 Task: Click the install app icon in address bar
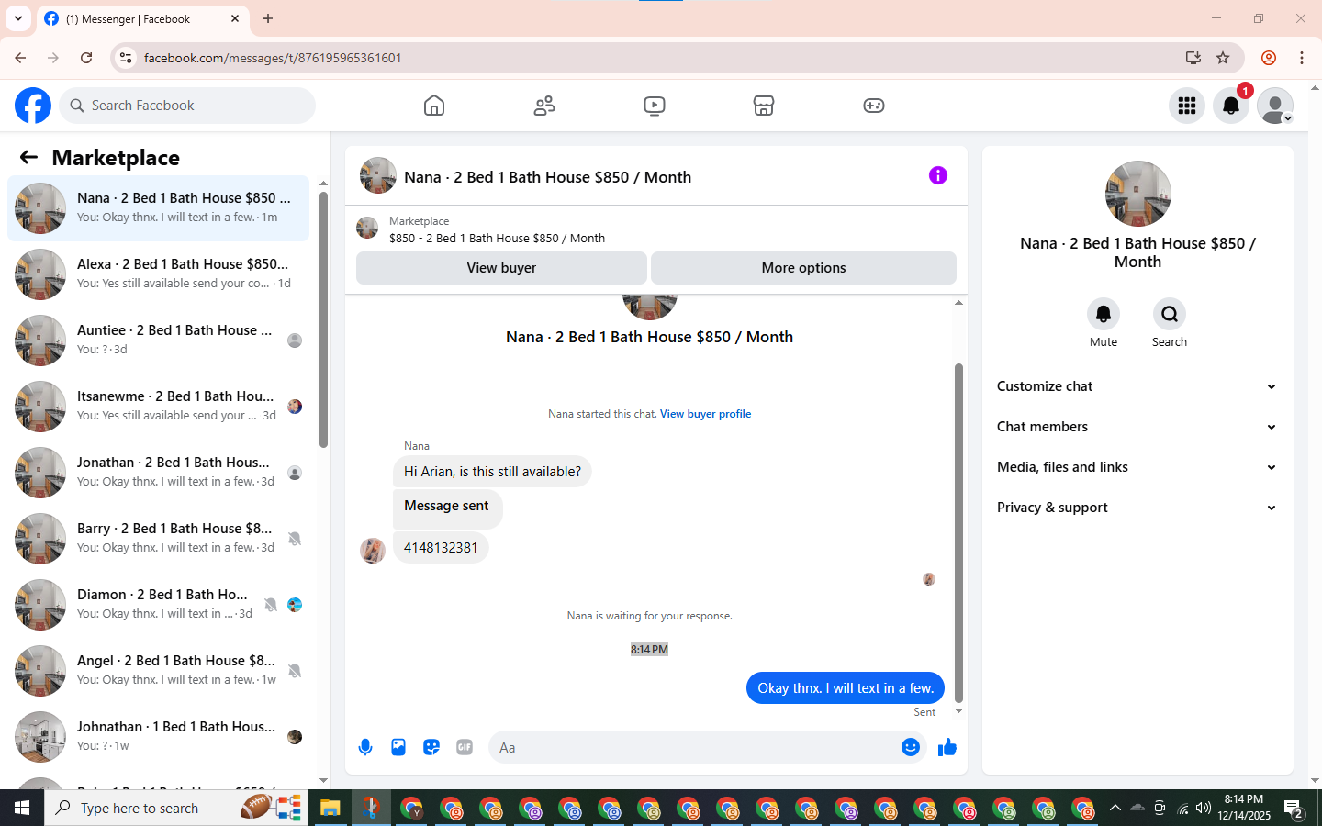[1193, 58]
